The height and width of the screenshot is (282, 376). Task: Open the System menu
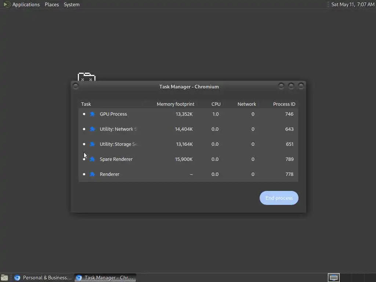[72, 4]
